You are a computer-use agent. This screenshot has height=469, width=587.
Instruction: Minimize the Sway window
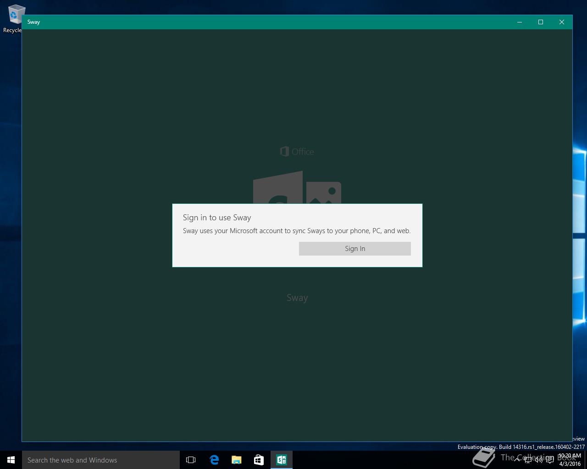pyautogui.click(x=520, y=22)
